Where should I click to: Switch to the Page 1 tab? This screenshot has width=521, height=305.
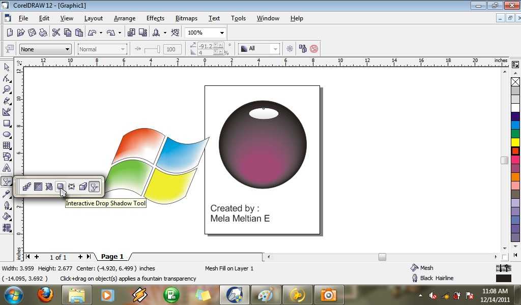pos(112,257)
